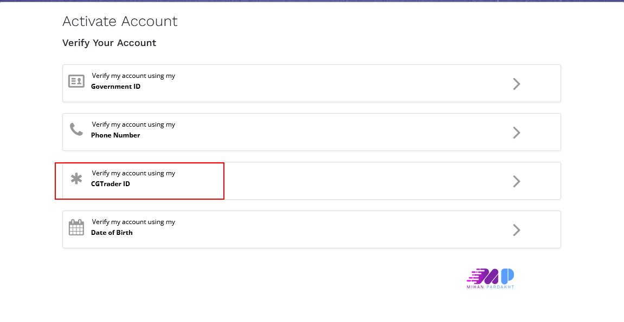Click the "Verify Your Account" subheading
This screenshot has width=624, height=322.
(109, 43)
